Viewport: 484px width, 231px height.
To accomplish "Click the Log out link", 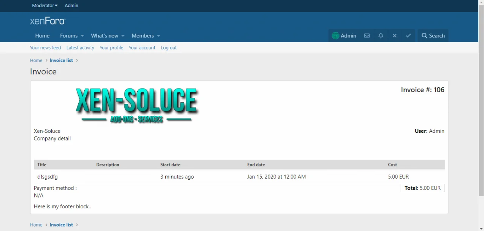I will [169, 48].
